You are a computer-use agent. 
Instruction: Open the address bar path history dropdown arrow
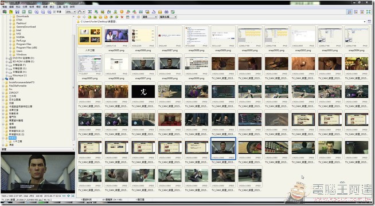(x=365, y=22)
